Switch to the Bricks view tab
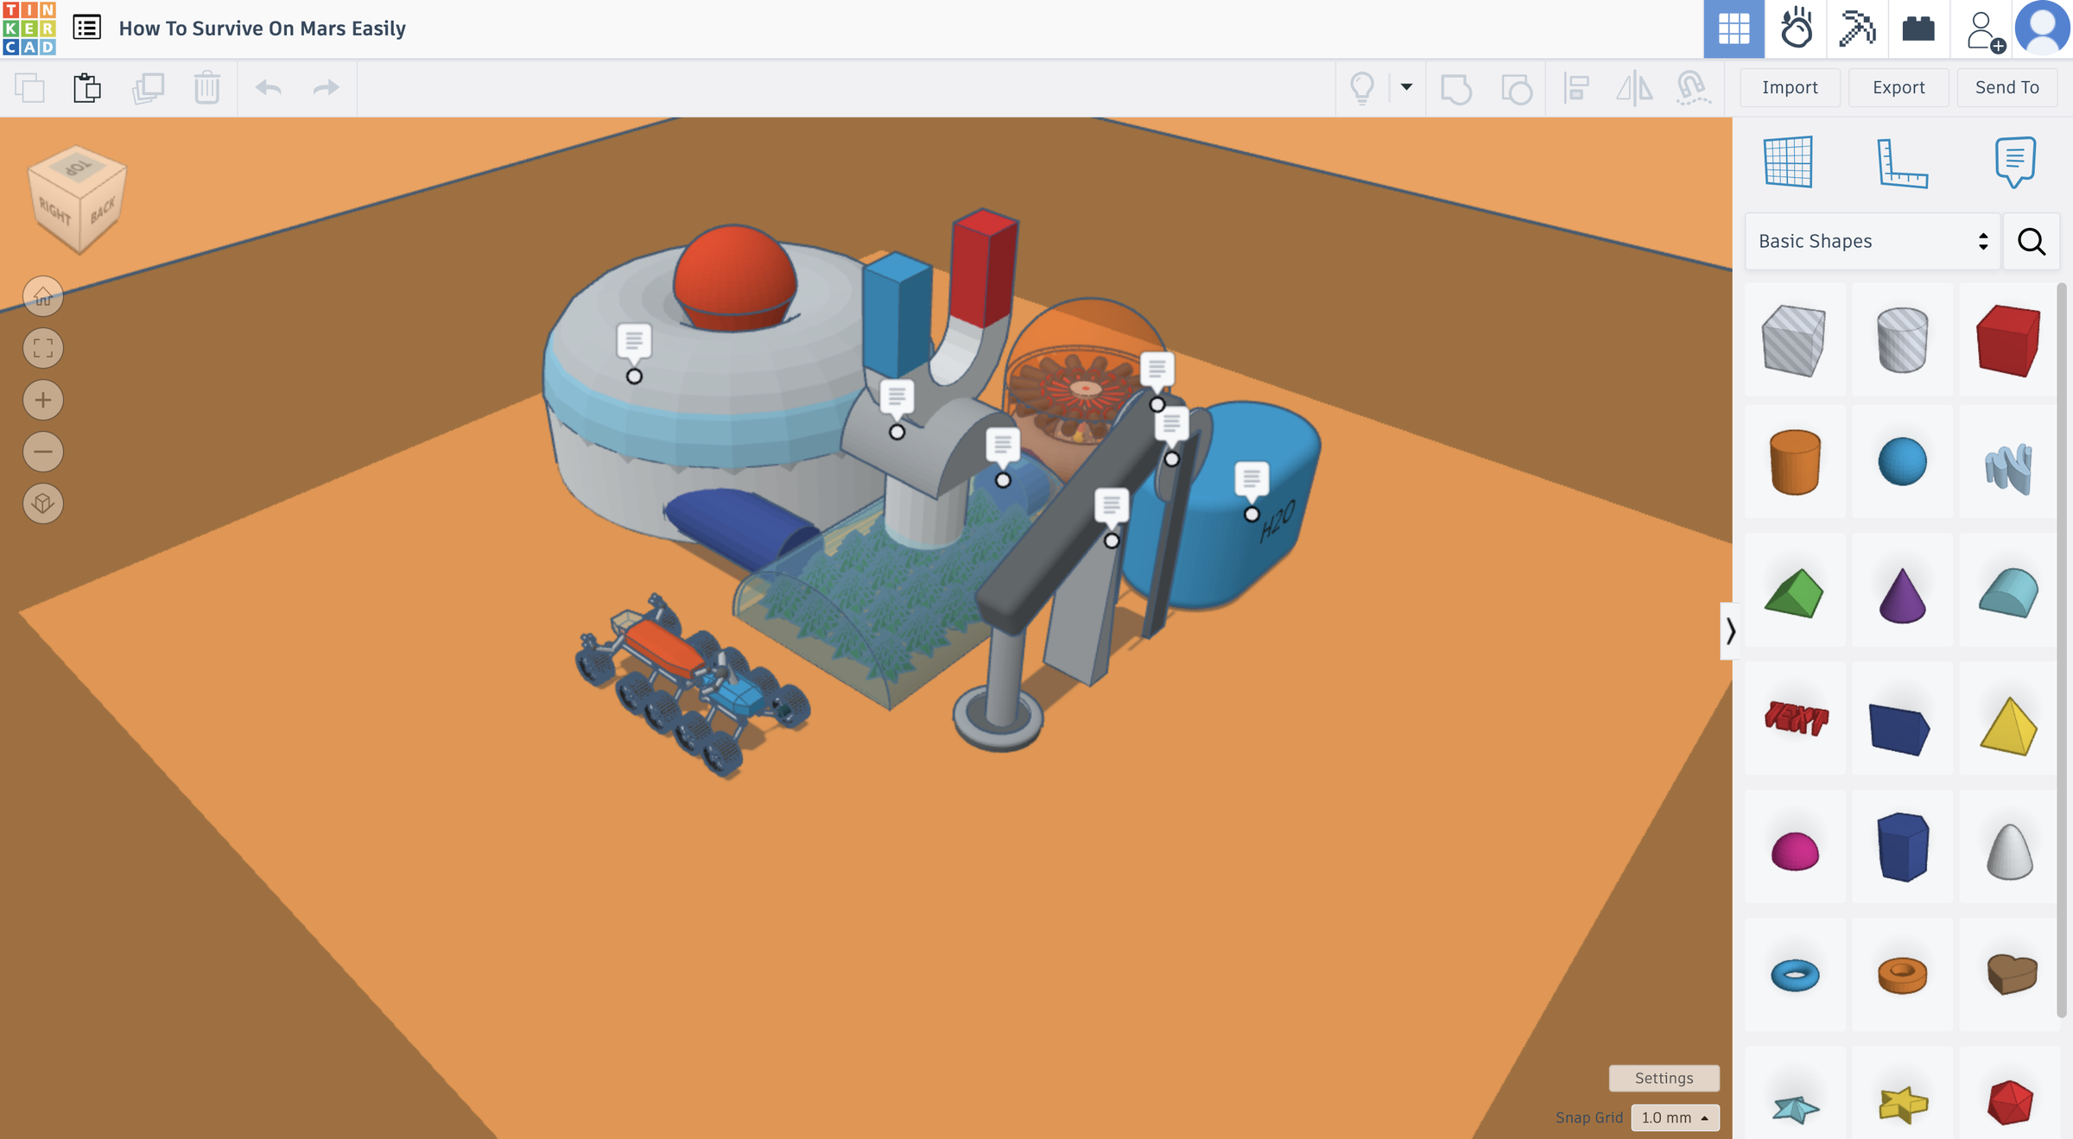The image size is (2073, 1139). pos(1918,28)
